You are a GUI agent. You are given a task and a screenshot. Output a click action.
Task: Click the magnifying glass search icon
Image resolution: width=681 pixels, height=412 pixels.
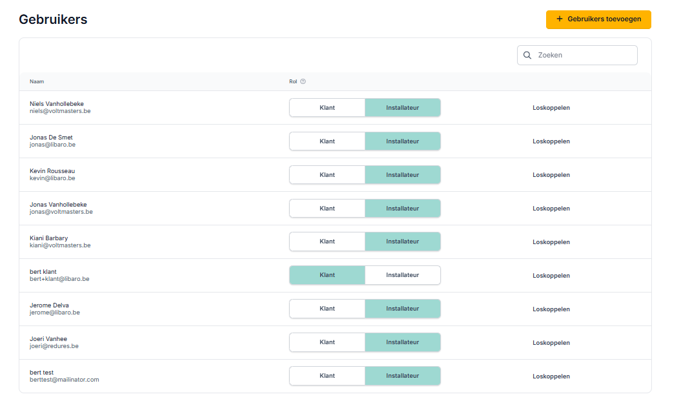coord(527,55)
